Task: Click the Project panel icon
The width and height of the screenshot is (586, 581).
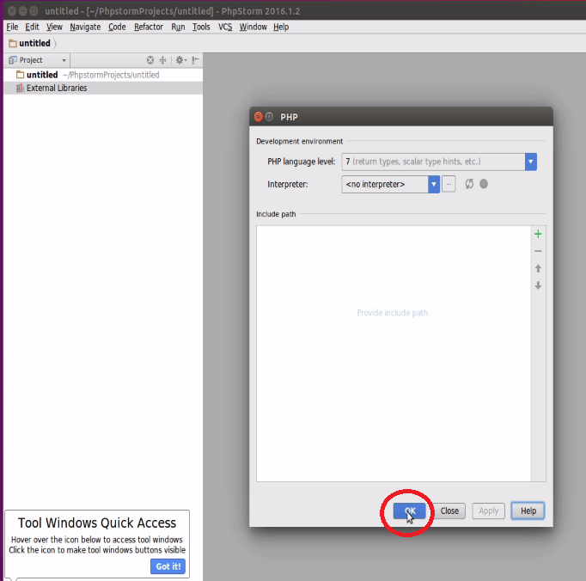Action: click(13, 60)
